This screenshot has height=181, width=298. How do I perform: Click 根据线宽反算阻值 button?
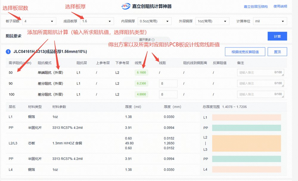[244, 52]
